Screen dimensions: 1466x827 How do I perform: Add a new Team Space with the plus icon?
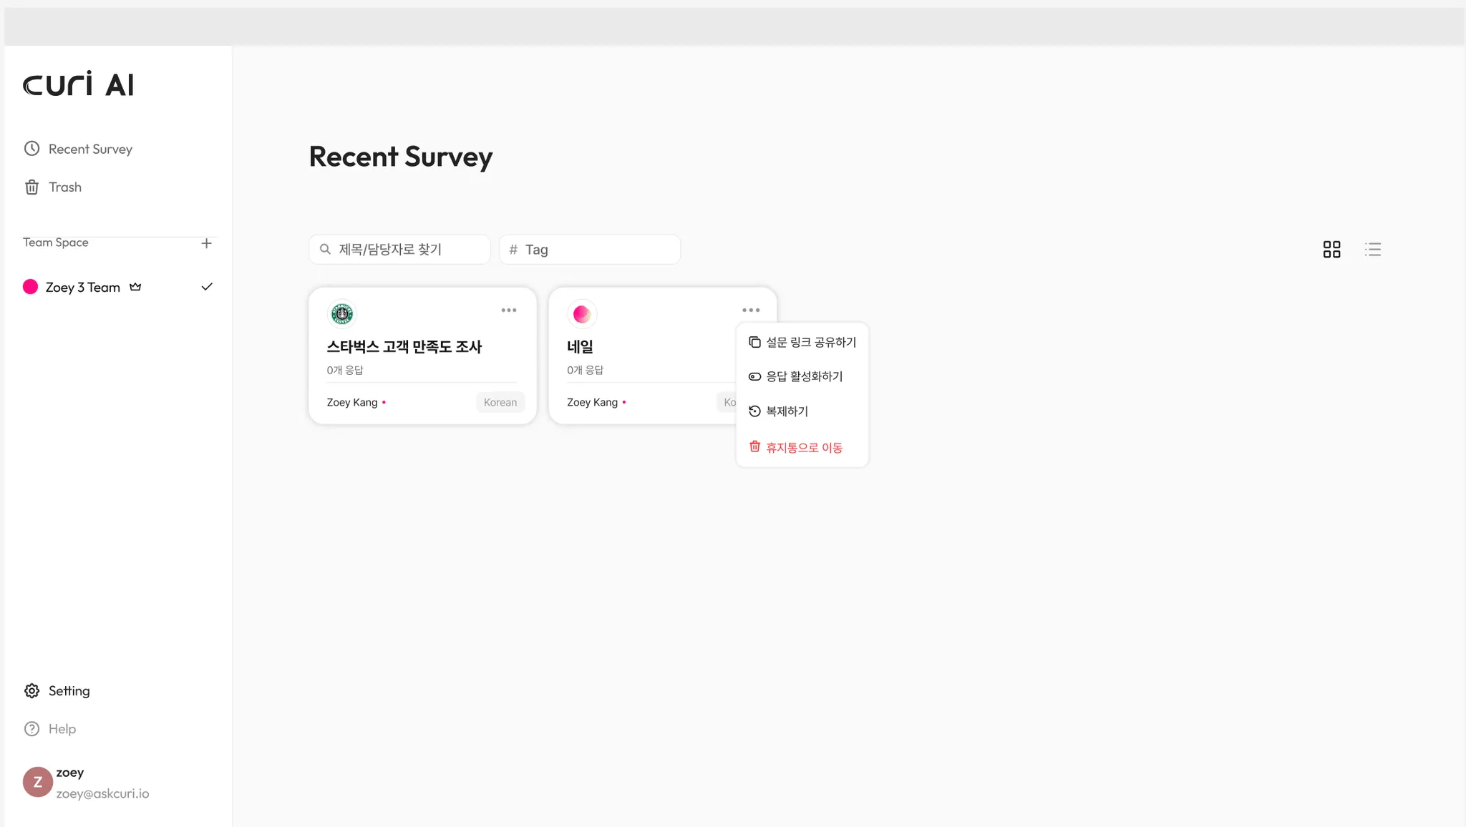click(x=206, y=243)
